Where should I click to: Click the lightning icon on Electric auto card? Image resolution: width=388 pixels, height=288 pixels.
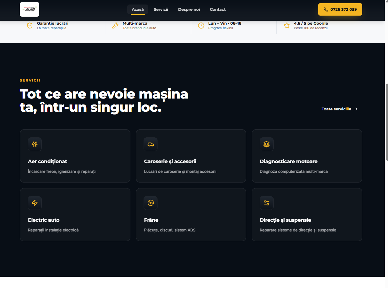tap(35, 203)
